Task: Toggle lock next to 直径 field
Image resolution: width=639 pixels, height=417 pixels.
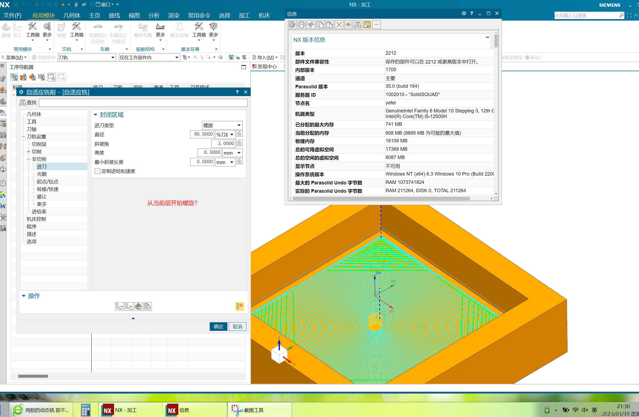Action: (x=239, y=134)
